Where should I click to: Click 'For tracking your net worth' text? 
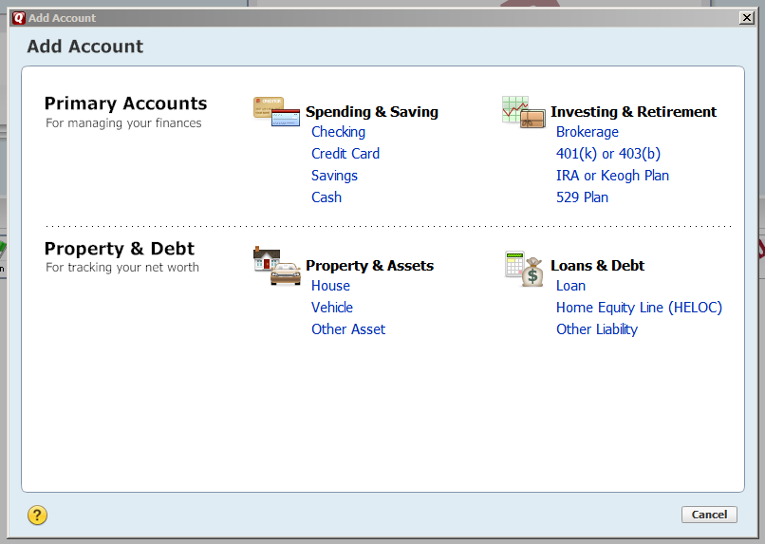[122, 268]
